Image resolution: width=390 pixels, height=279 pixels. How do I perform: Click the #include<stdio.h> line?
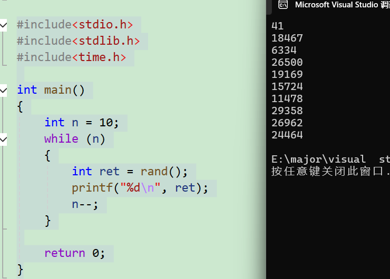pos(75,25)
